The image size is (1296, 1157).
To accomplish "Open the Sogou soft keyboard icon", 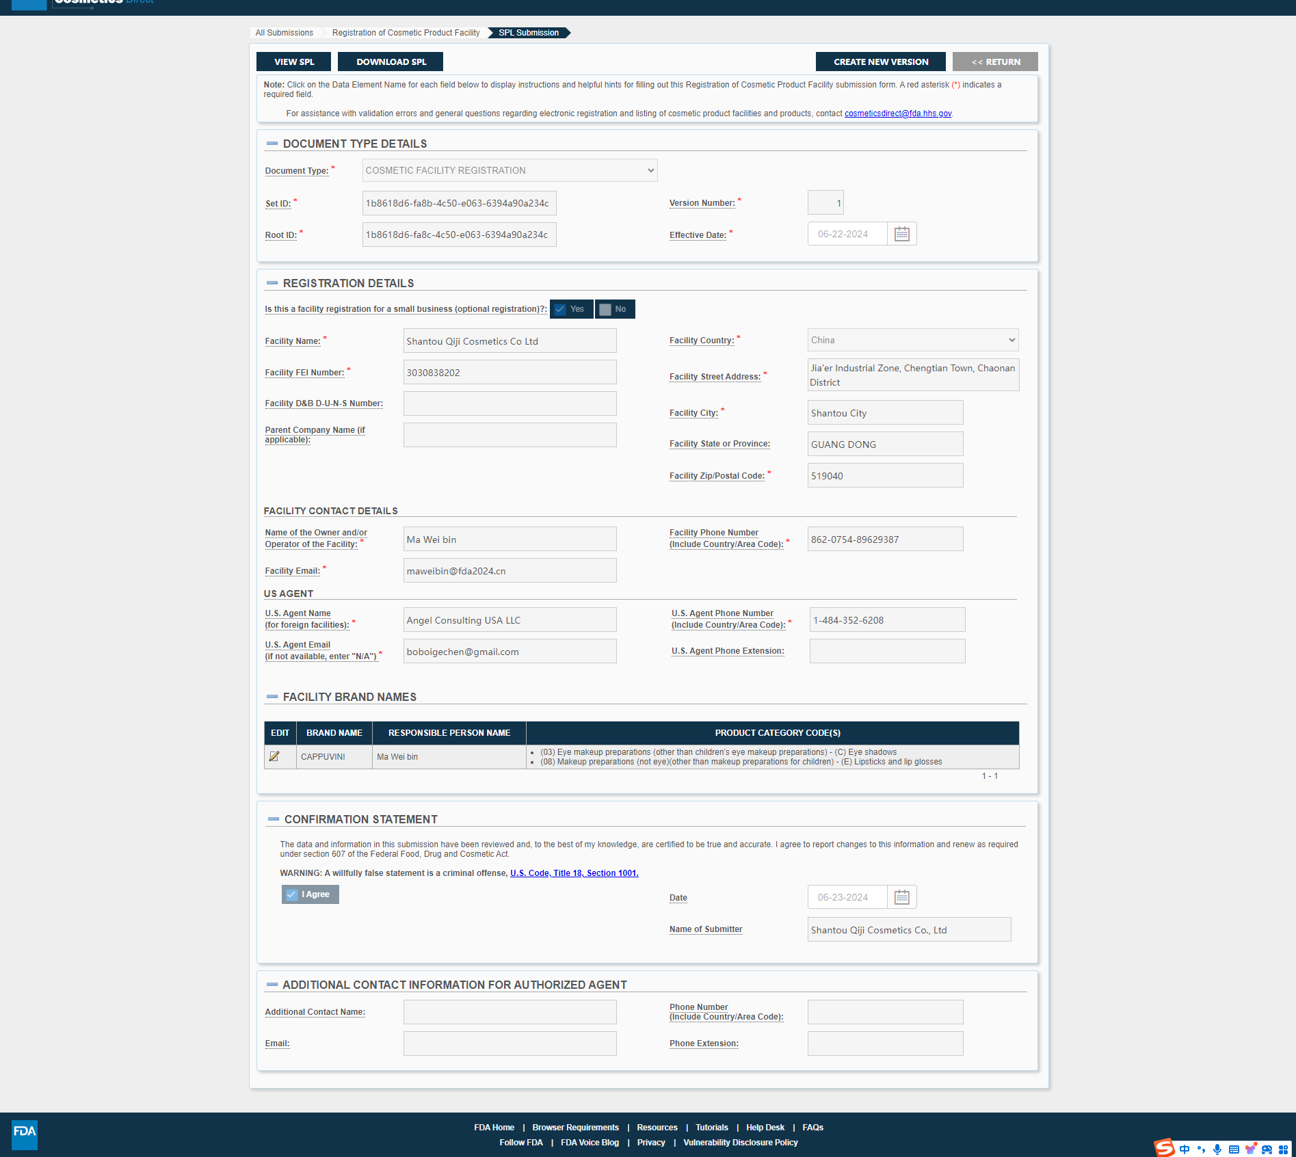I will tap(1234, 1149).
